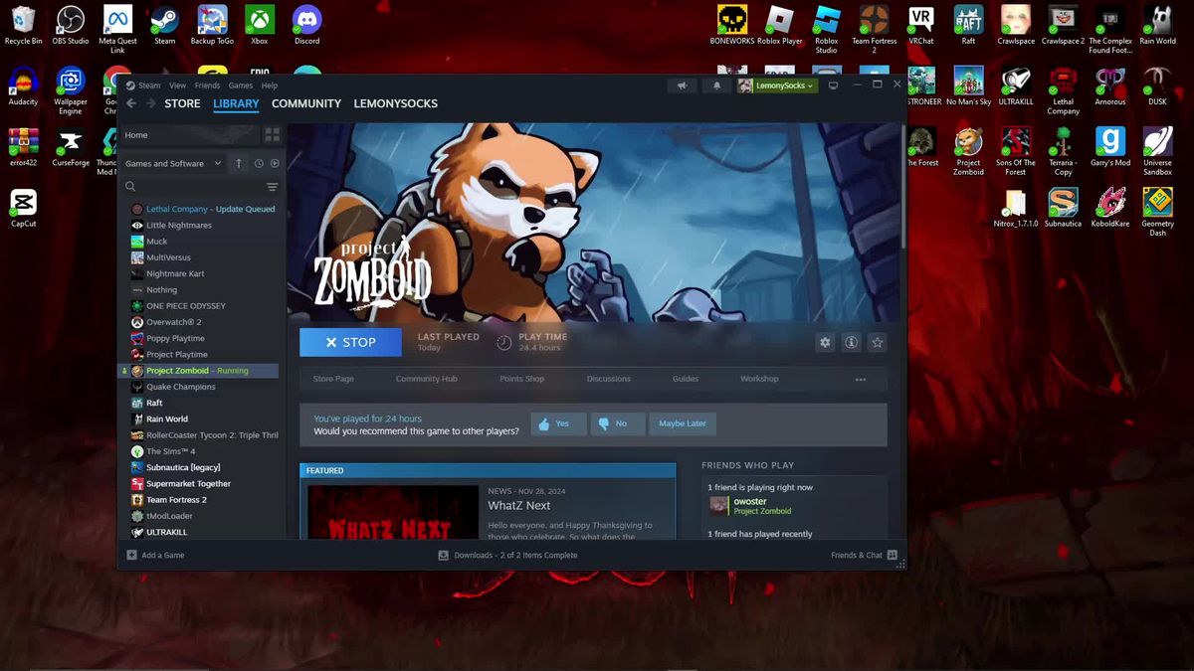
Task: Open CapCut desktop icon
Action: click(x=23, y=207)
